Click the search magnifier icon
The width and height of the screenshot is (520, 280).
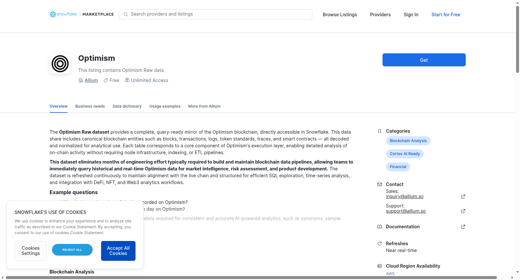[126, 14]
